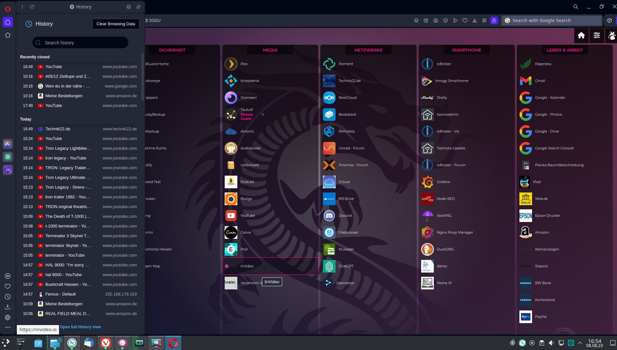Open ChatGPT in Opera sidebar
This screenshot has height=350, width=617.
(x=8, y=157)
